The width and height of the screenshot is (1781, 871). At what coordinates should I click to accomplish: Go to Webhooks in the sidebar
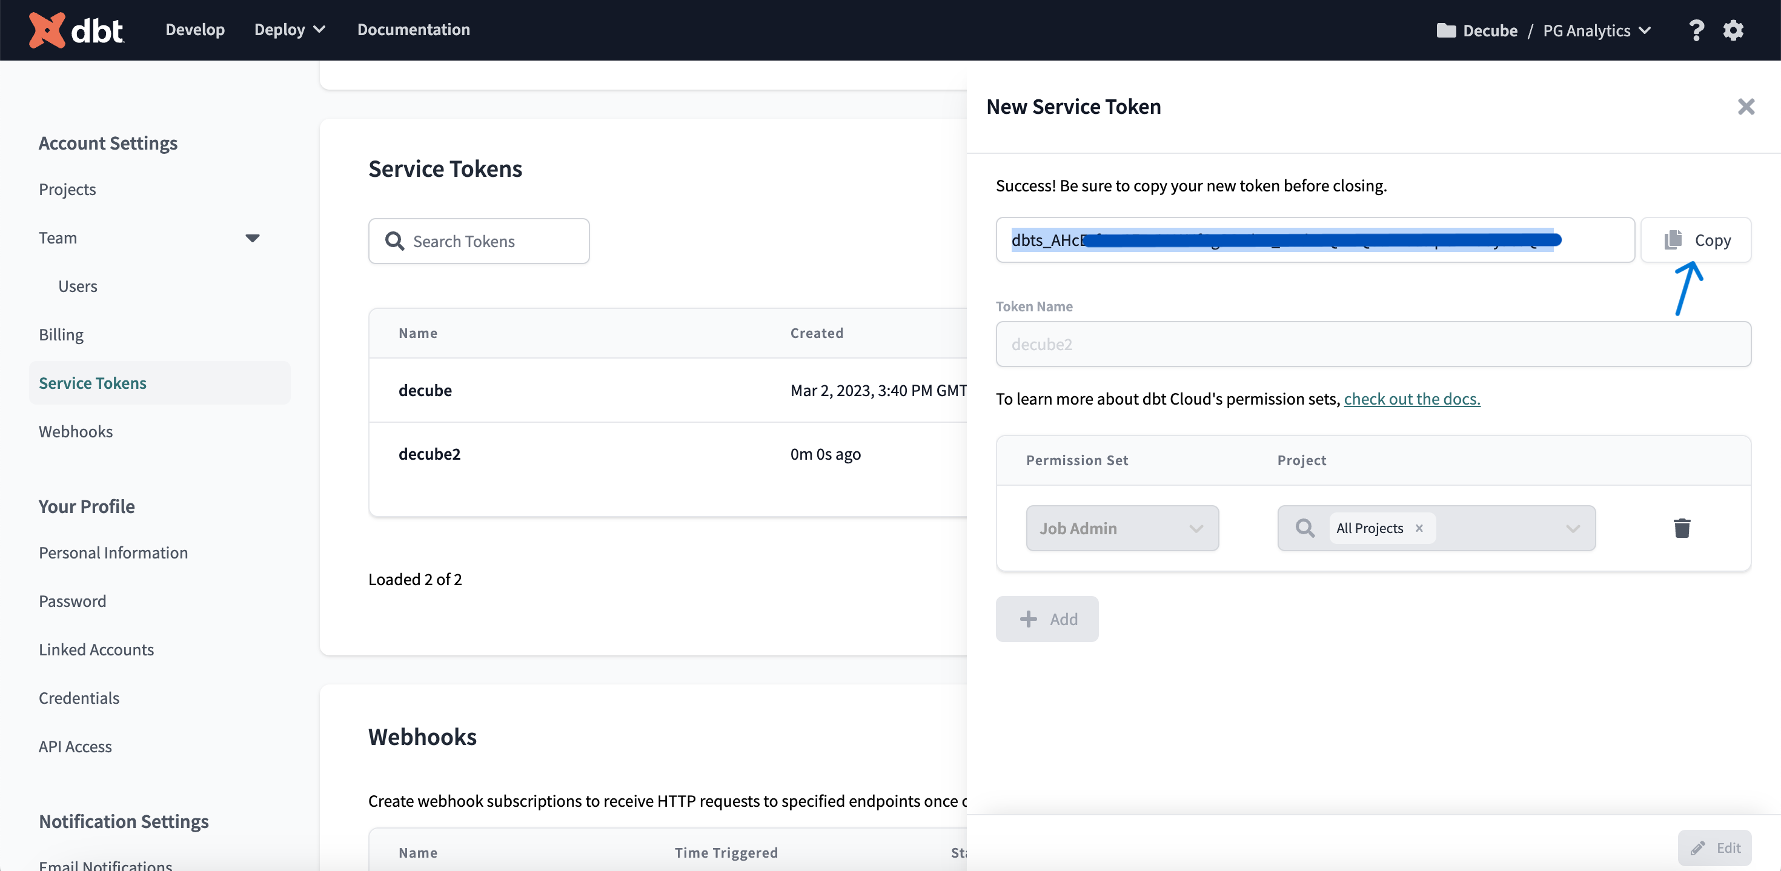pyautogui.click(x=75, y=431)
